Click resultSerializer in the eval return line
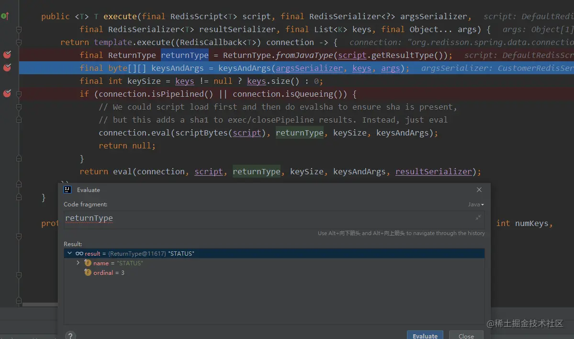Viewport: 574px width, 339px height. point(433,172)
